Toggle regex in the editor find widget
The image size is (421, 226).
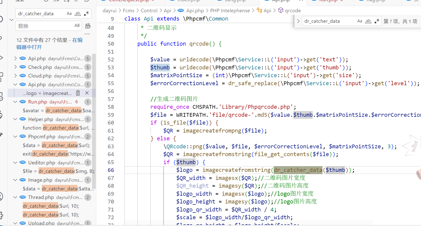[377, 21]
